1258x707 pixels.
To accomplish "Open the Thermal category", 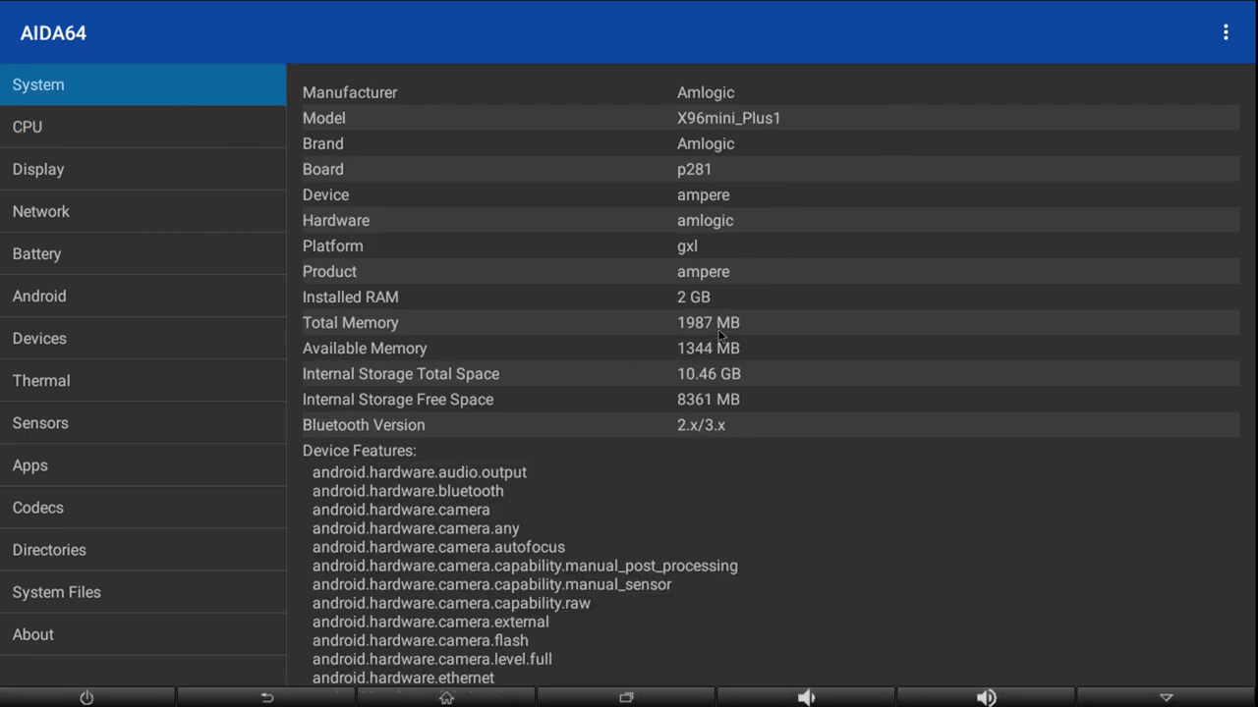I will click(143, 380).
